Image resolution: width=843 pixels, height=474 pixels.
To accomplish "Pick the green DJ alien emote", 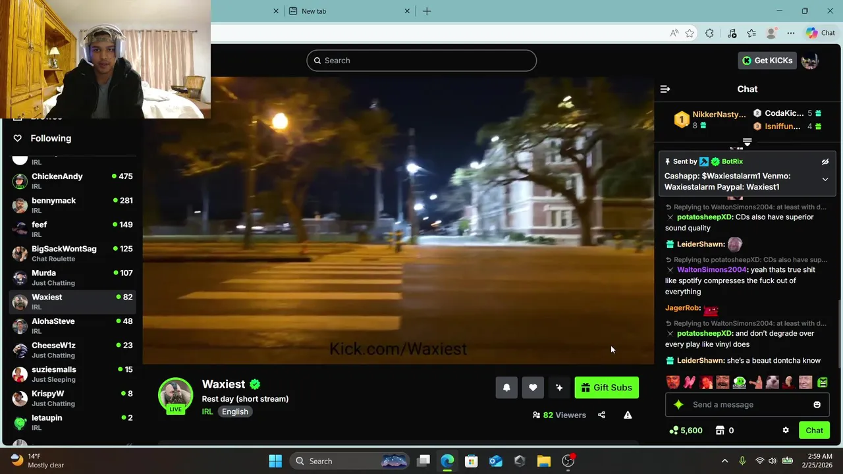I will pyautogui.click(x=739, y=382).
